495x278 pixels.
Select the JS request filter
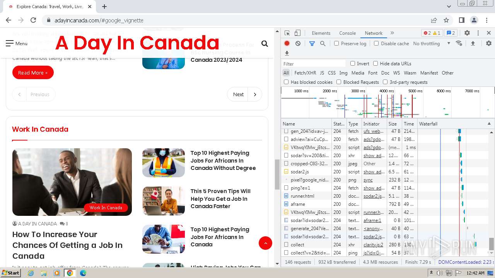[x=322, y=73]
